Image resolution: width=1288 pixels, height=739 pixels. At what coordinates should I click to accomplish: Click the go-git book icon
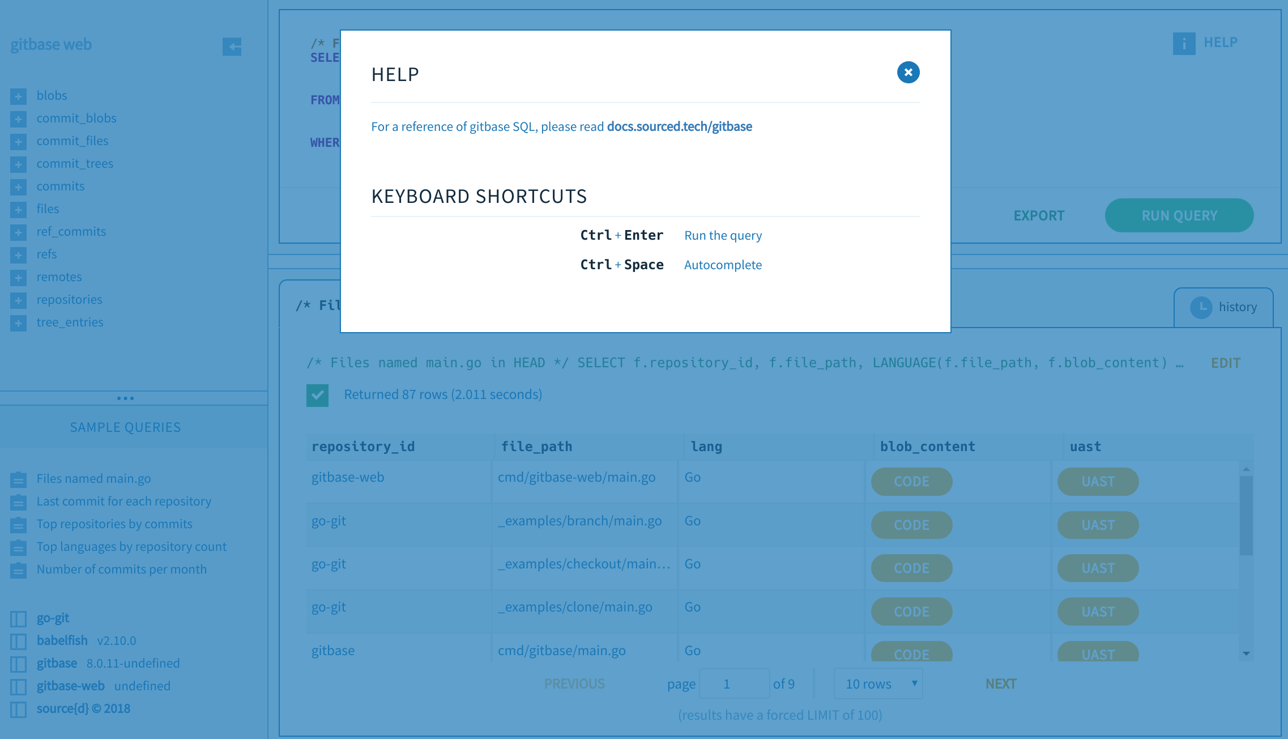point(18,619)
